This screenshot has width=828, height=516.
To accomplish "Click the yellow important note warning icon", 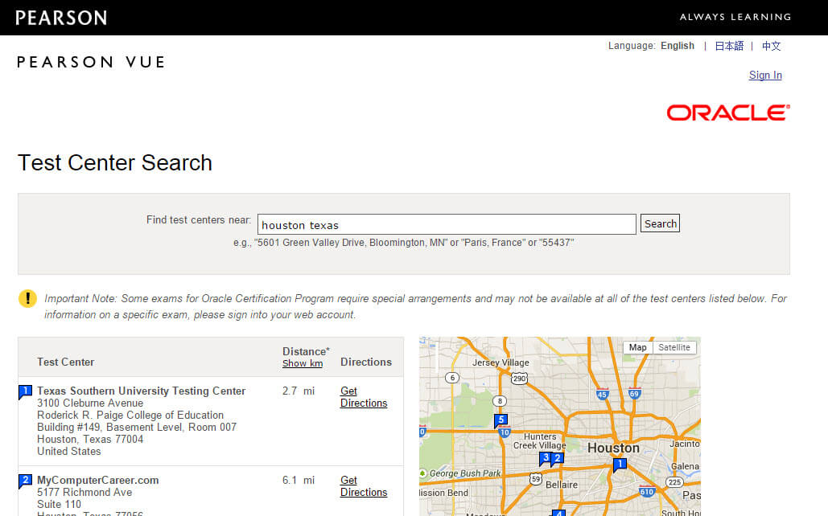I will [x=27, y=299].
